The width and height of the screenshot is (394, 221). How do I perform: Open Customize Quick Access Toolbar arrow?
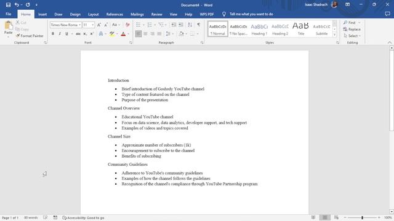pos(36,5)
